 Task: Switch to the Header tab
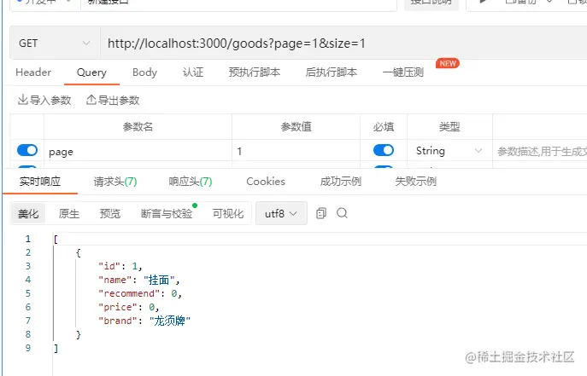(x=33, y=72)
